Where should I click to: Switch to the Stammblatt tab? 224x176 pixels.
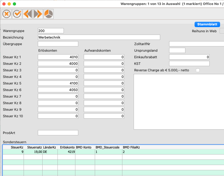point(207,24)
